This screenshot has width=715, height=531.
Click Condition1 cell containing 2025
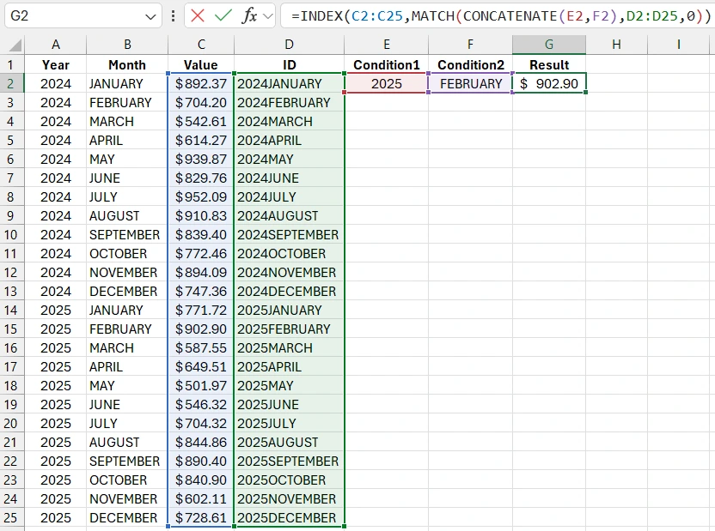tap(387, 83)
